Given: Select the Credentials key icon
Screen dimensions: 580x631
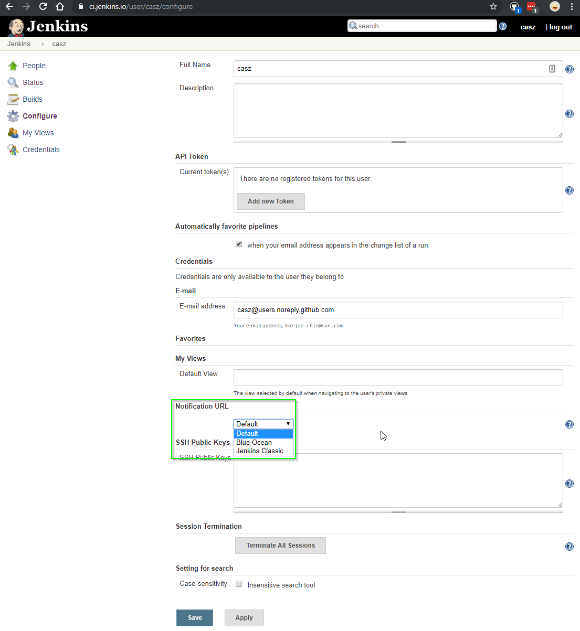Looking at the screenshot, I should tap(13, 149).
